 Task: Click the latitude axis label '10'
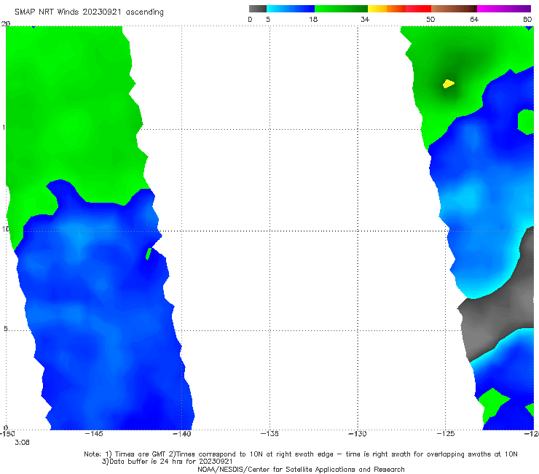click(x=6, y=229)
